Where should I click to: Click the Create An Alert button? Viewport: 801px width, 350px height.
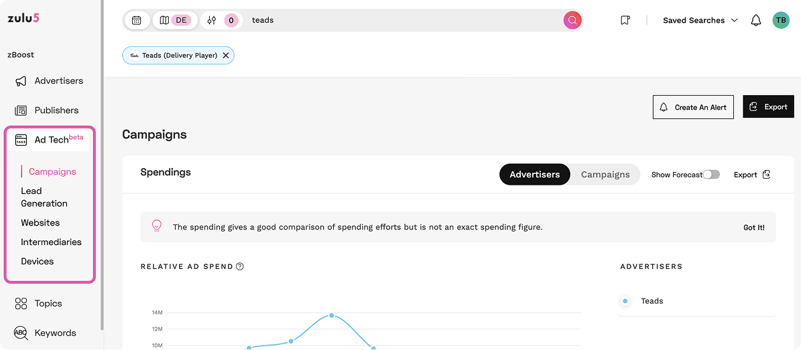pos(693,107)
